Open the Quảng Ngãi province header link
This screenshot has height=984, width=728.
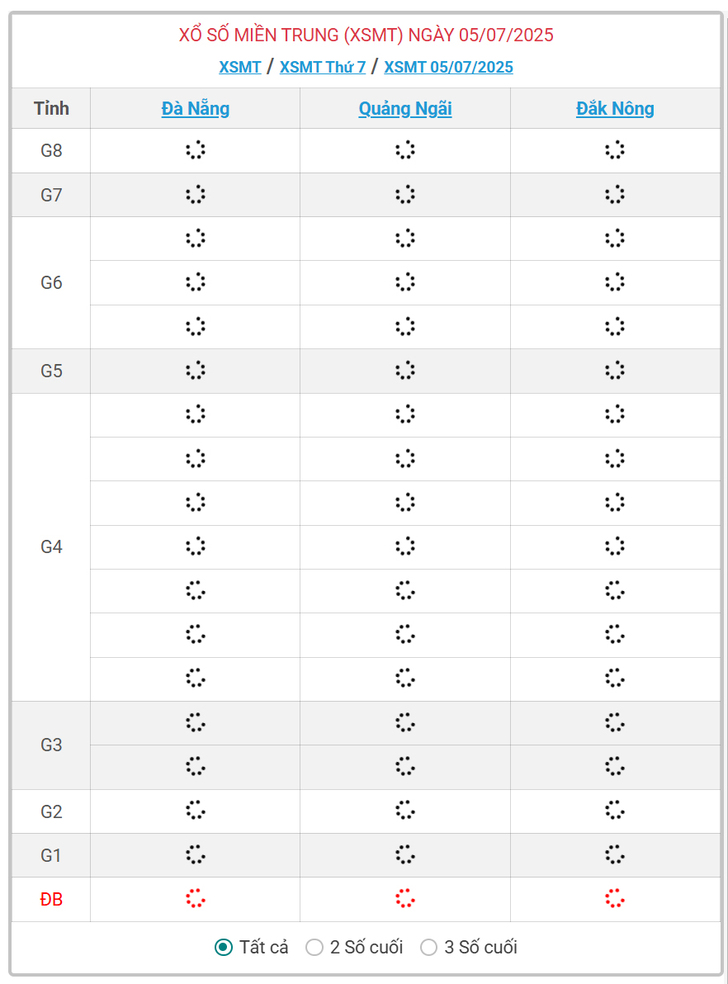point(404,108)
